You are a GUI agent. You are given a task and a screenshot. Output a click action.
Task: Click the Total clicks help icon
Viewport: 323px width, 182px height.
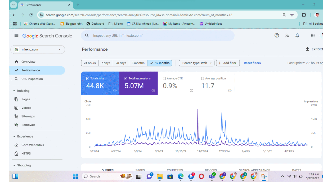pyautogui.click(x=115, y=90)
